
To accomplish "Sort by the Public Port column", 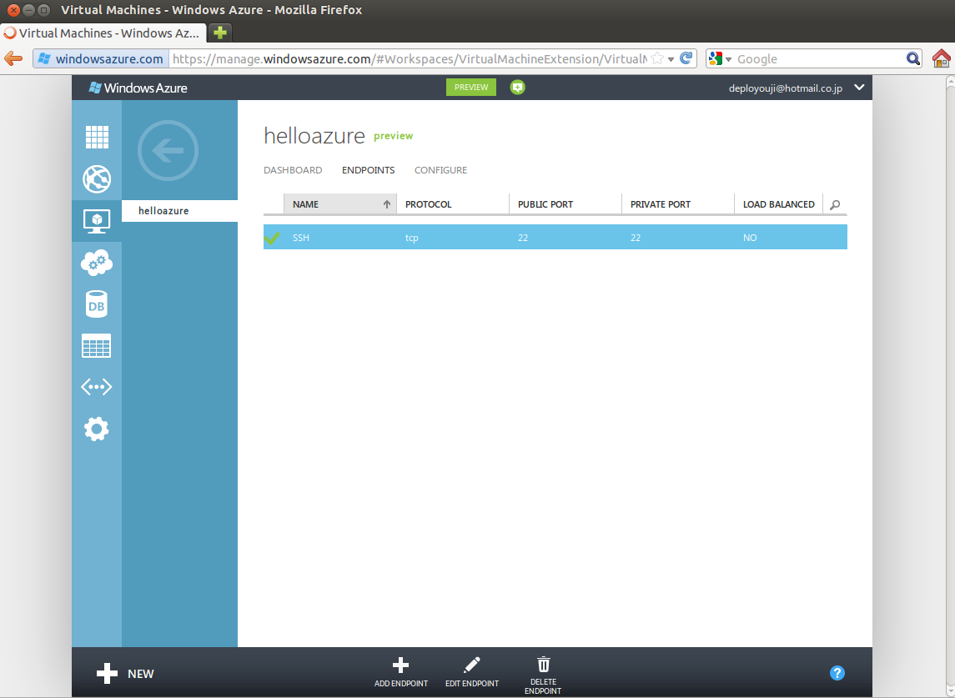I will [565, 204].
